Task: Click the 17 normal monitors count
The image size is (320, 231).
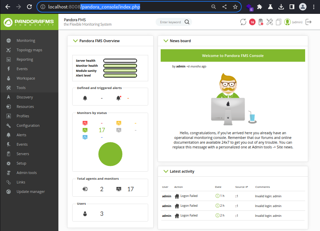Action: click(x=102, y=130)
